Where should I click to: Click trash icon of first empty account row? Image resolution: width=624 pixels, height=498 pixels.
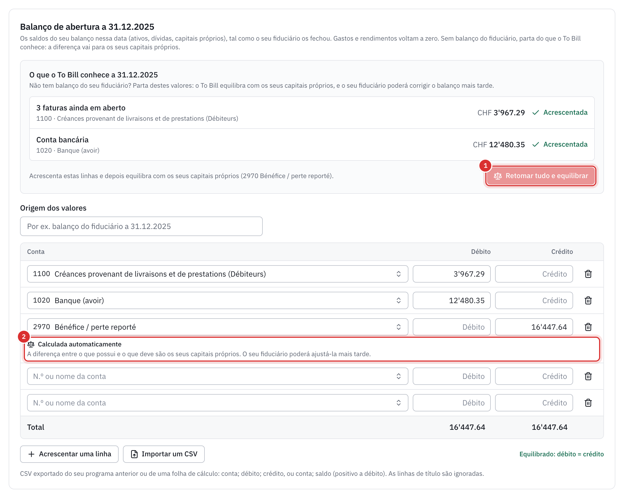pyautogui.click(x=588, y=376)
